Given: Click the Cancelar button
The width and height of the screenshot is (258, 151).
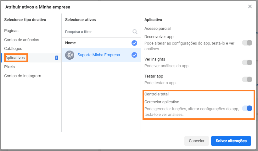Looking at the screenshot, I should (197, 141).
